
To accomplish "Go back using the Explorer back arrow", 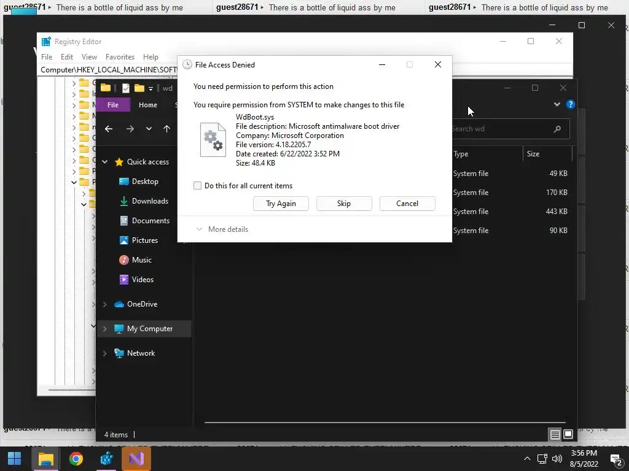I will pyautogui.click(x=108, y=129).
